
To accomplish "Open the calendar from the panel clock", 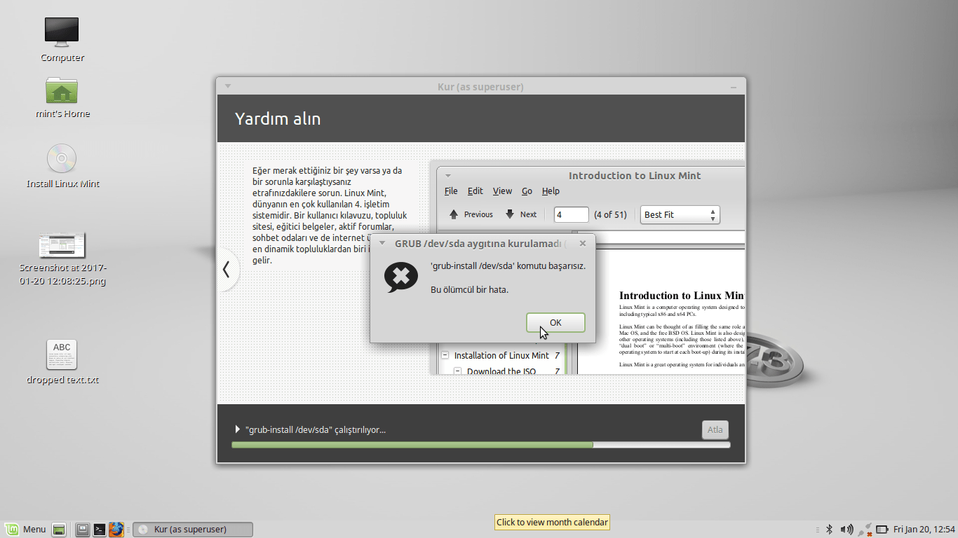I will tap(924, 530).
